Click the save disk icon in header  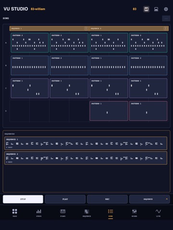click(x=146, y=9)
